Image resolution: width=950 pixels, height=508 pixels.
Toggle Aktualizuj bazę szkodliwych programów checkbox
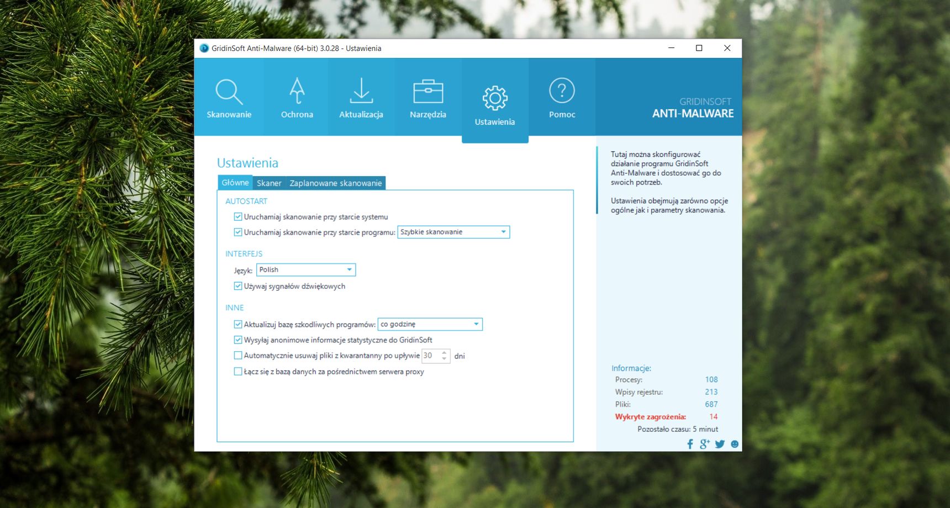[x=238, y=324]
